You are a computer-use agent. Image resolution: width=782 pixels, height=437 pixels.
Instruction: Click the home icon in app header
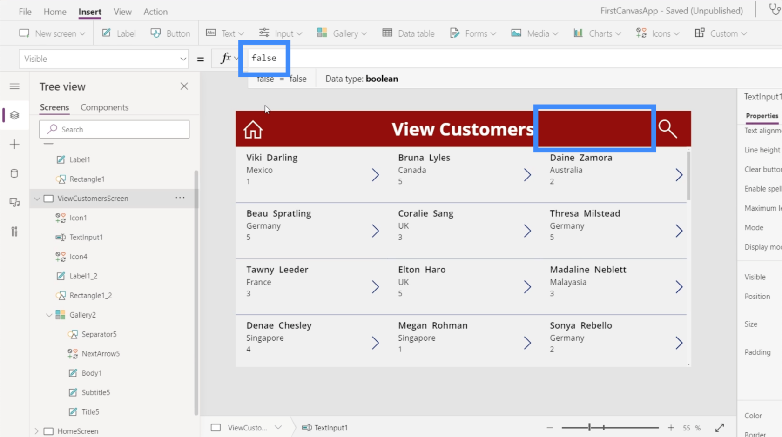pyautogui.click(x=253, y=129)
